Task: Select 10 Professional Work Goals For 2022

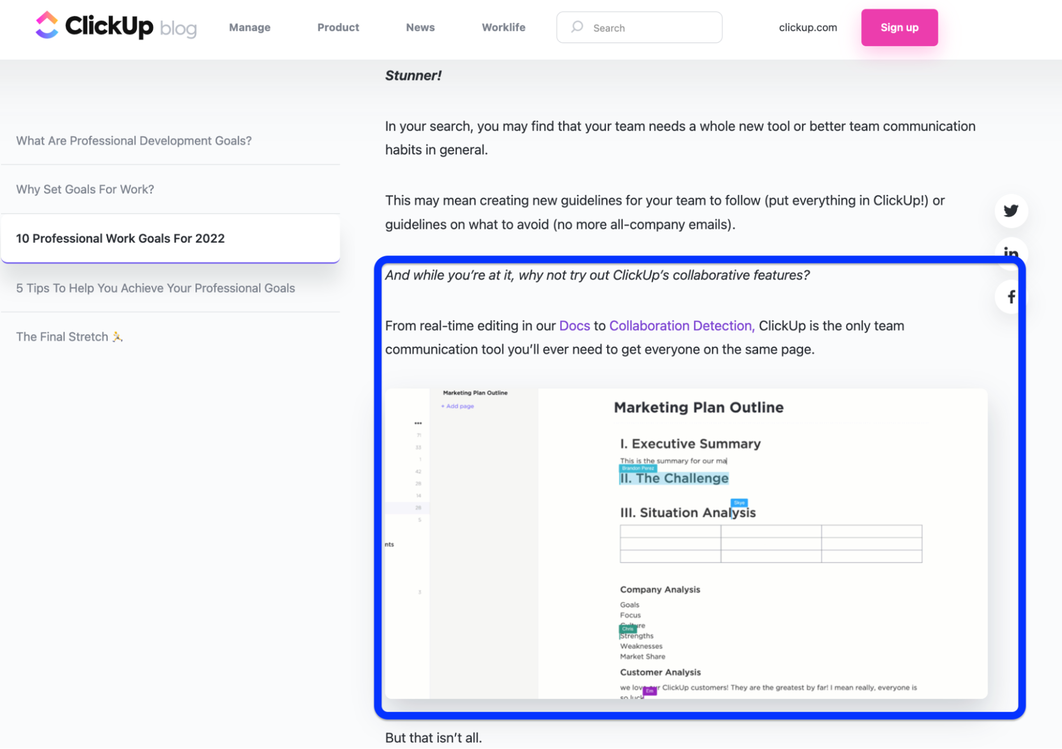Action: point(121,239)
